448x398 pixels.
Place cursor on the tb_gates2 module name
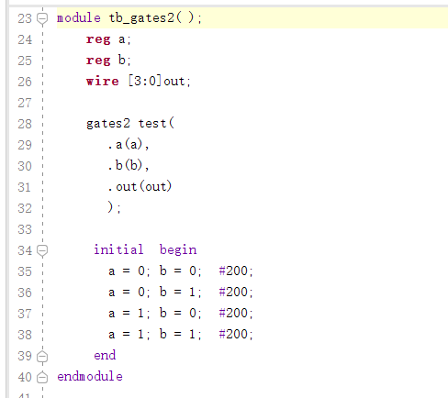pyautogui.click(x=141, y=17)
